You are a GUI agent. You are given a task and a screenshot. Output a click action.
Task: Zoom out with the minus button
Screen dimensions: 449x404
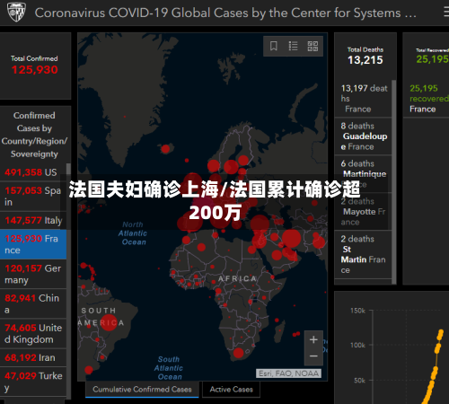tap(313, 356)
